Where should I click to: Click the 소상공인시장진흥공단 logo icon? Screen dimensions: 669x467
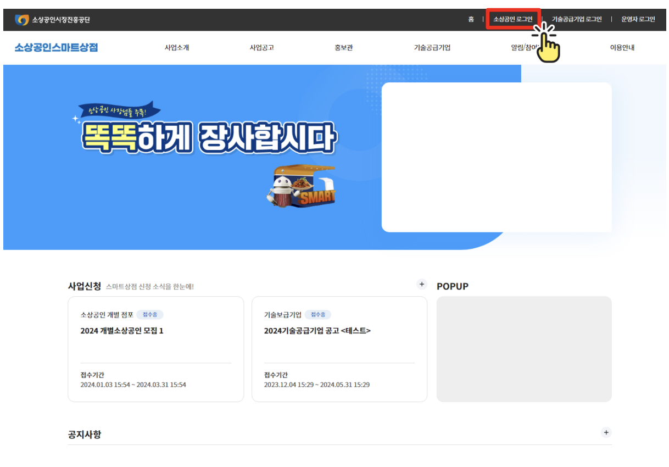click(21, 20)
